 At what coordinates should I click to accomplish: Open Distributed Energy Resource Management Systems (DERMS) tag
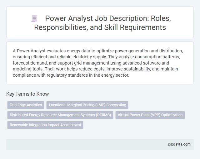click(x=60, y=115)
